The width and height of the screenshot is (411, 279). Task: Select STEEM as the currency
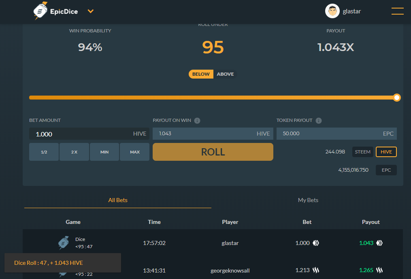[362, 152]
